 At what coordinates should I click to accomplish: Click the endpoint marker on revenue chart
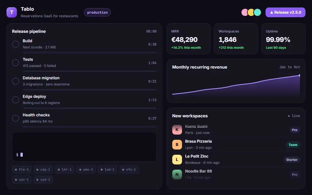[x=299, y=75]
